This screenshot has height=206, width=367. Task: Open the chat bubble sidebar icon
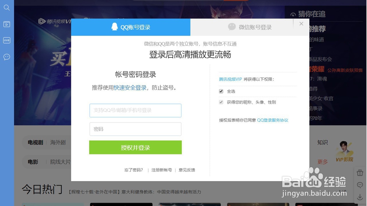7,57
